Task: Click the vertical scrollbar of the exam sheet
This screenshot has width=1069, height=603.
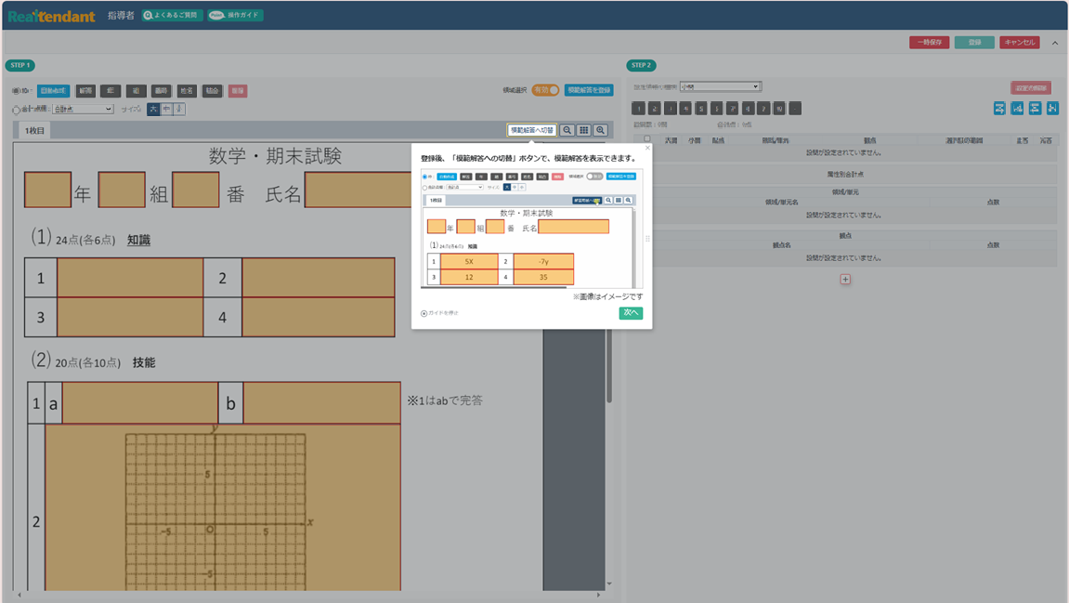Action: [609, 372]
